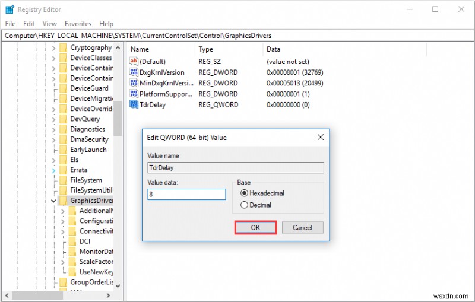Select the TdrDelay QWORD icon

(134, 104)
